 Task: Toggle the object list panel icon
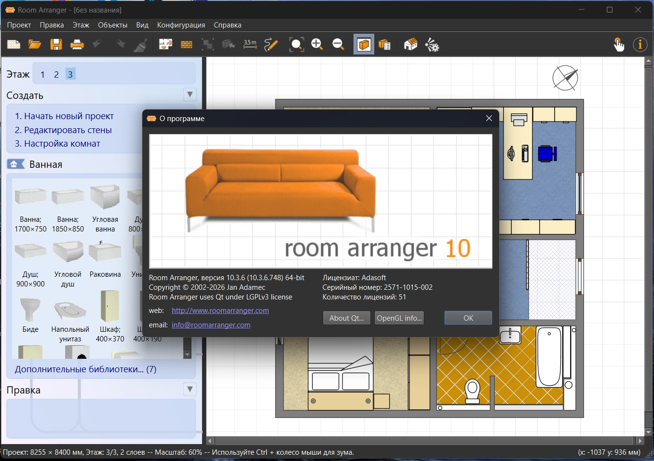tap(384, 45)
